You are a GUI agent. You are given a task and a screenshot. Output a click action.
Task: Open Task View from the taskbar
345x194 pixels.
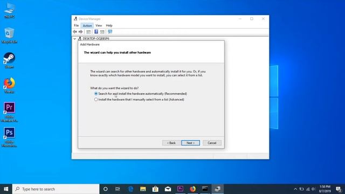[118, 189]
